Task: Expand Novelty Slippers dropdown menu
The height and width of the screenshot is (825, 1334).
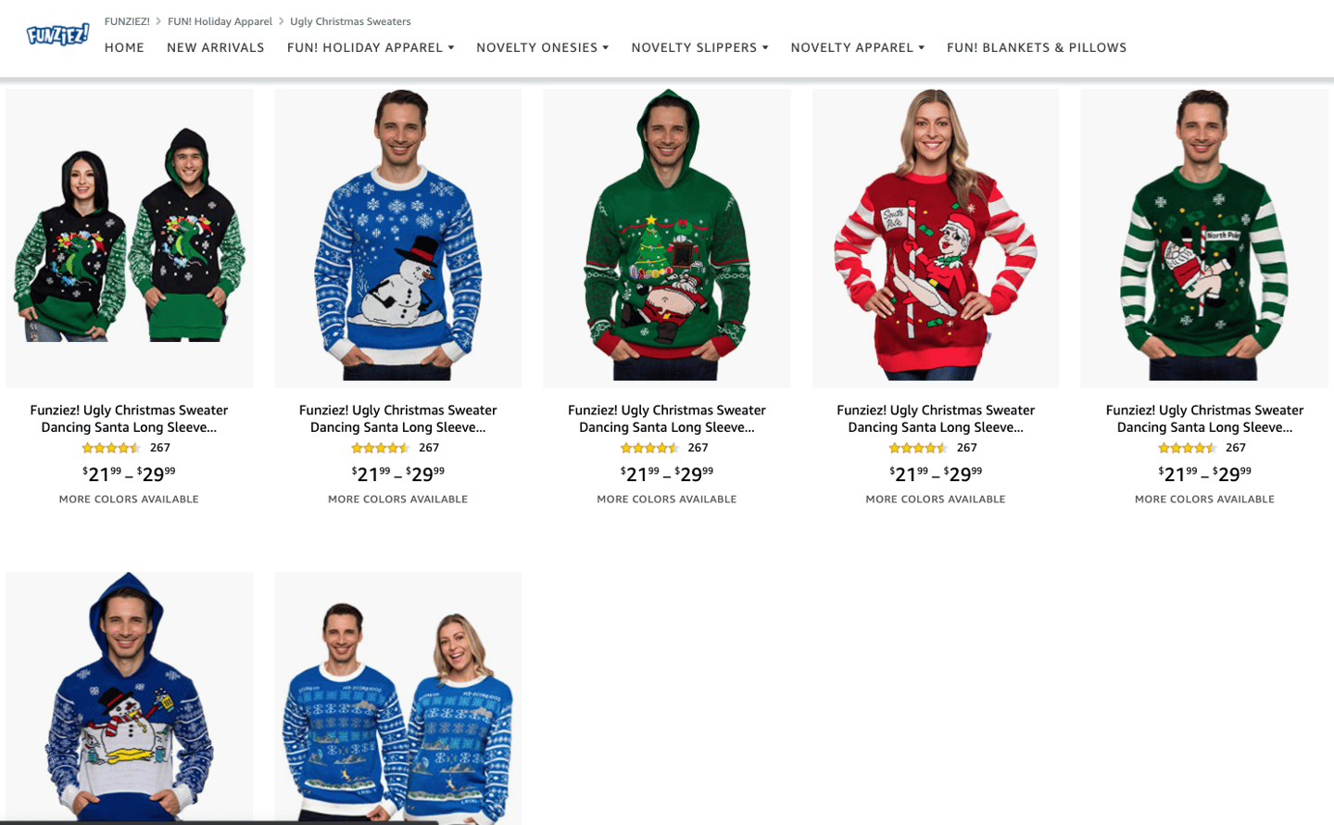Action: (699, 47)
